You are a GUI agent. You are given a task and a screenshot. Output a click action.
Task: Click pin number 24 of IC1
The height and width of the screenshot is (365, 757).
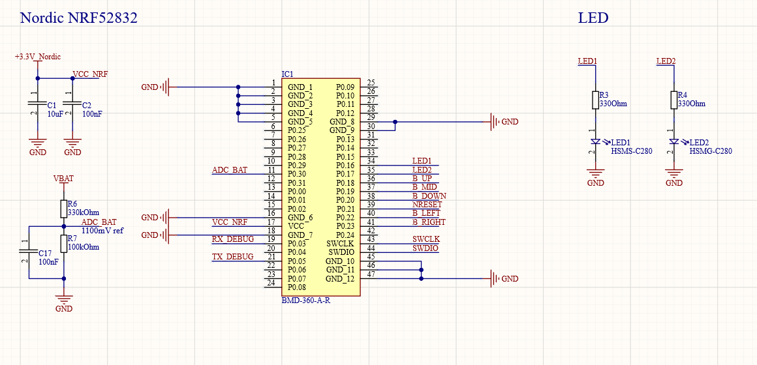tap(271, 283)
